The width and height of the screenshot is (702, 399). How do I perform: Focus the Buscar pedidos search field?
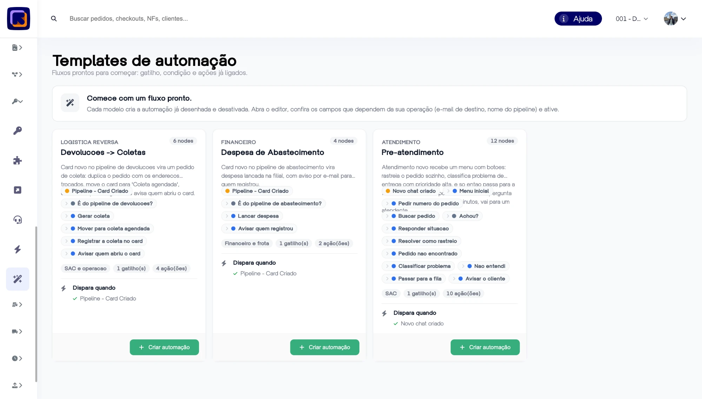coord(128,19)
